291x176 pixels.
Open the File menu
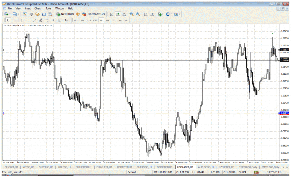pyautogui.click(x=10, y=8)
